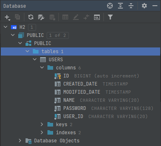
Task: Open Data Source Properties wrench icon
Action: point(41,17)
